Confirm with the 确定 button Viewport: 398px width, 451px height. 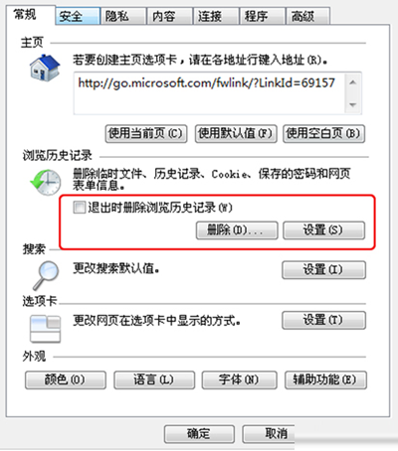[x=199, y=434]
